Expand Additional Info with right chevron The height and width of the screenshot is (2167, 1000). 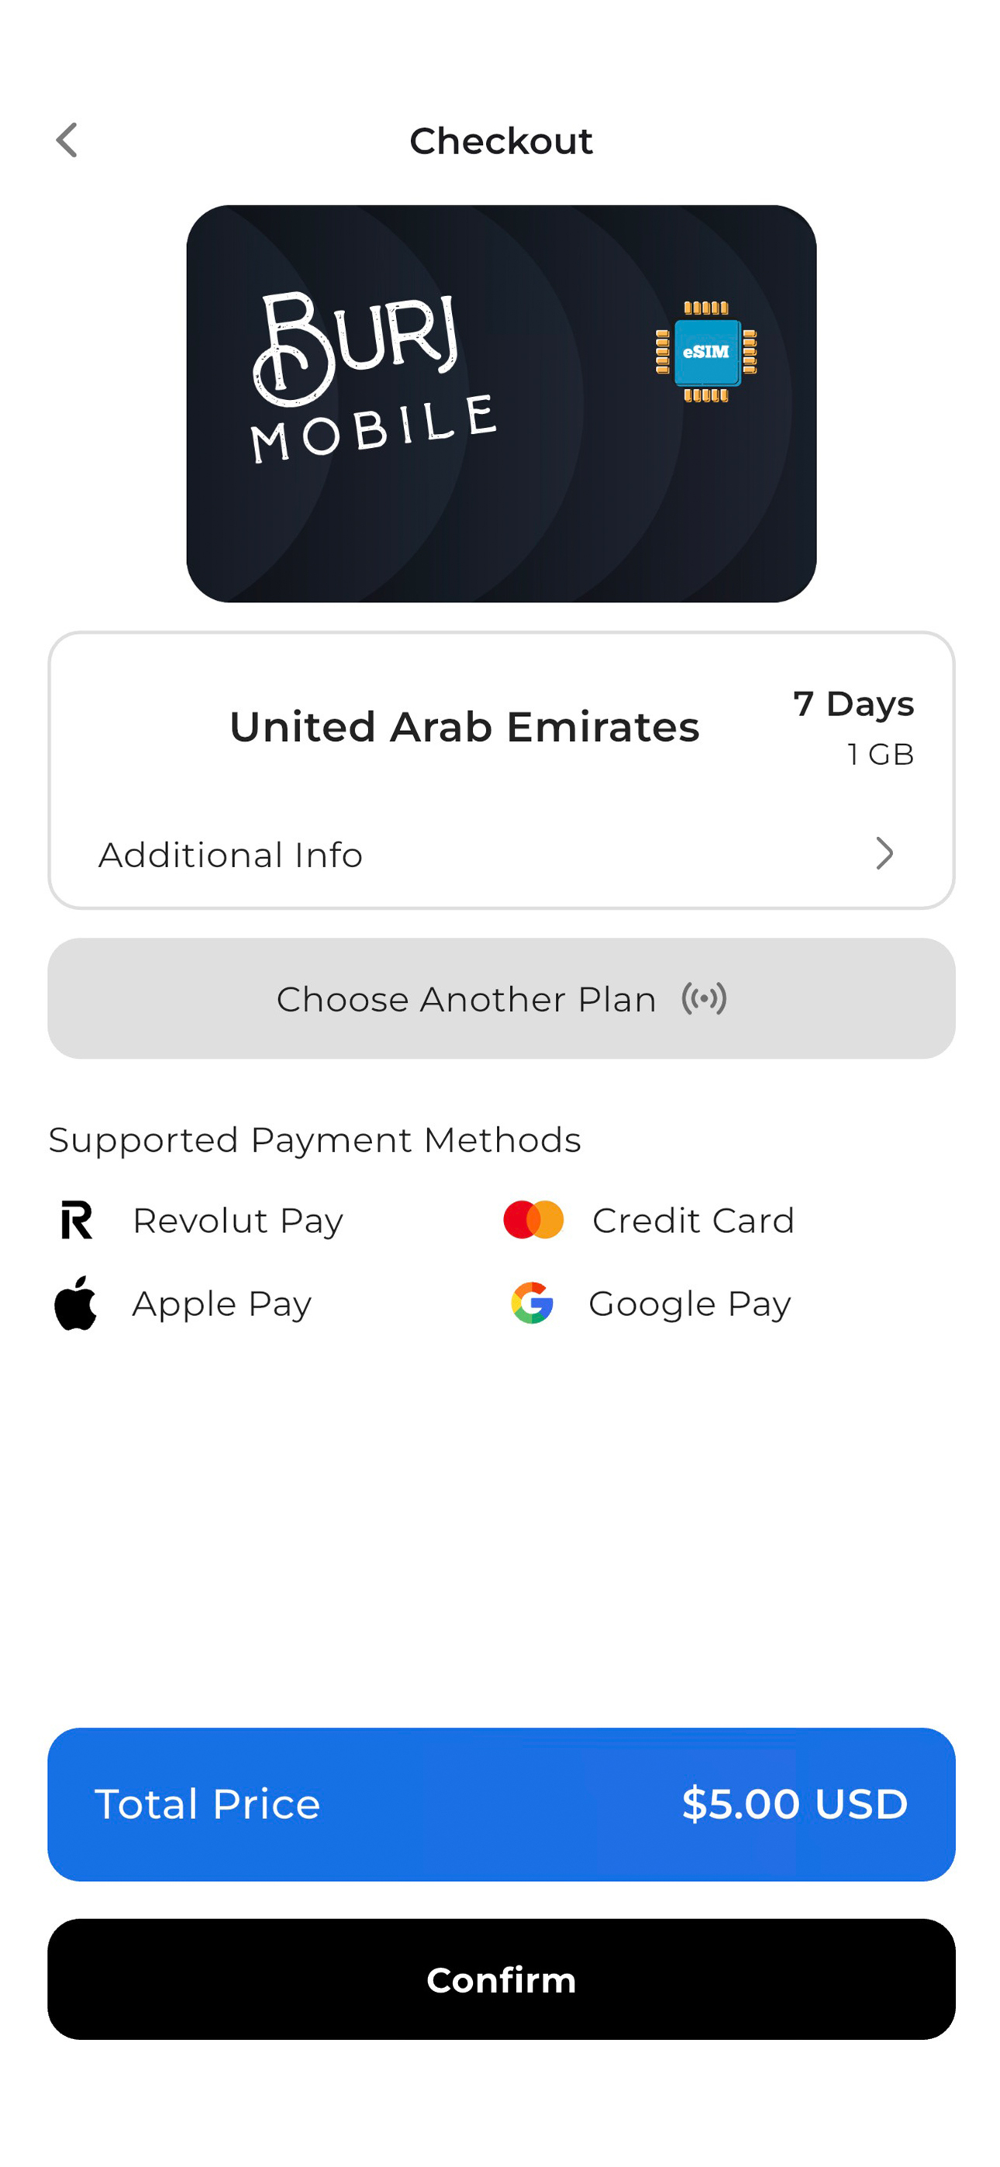[x=884, y=853]
